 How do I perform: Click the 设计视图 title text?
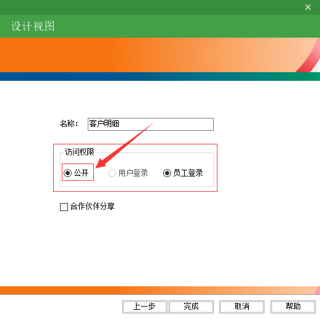tap(33, 26)
